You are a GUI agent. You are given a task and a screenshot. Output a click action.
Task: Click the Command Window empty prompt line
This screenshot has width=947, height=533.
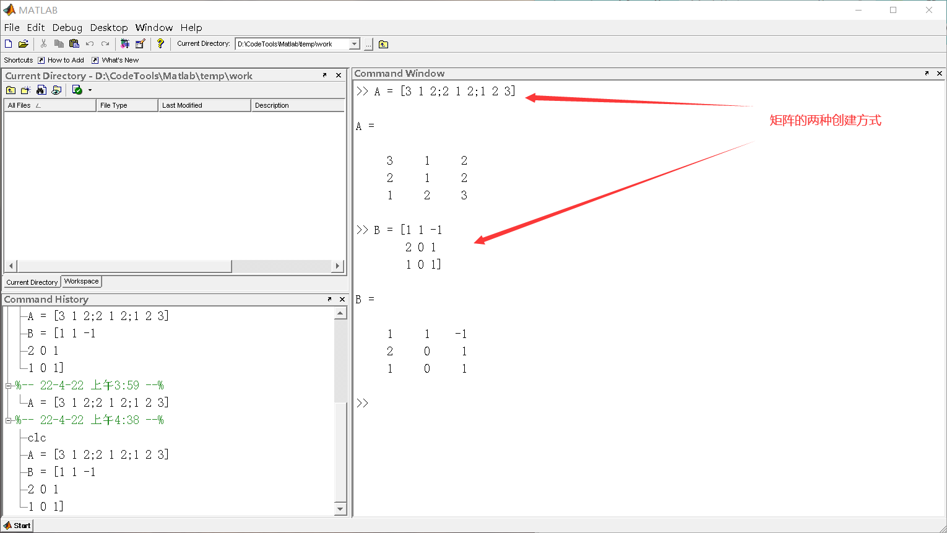(x=363, y=403)
